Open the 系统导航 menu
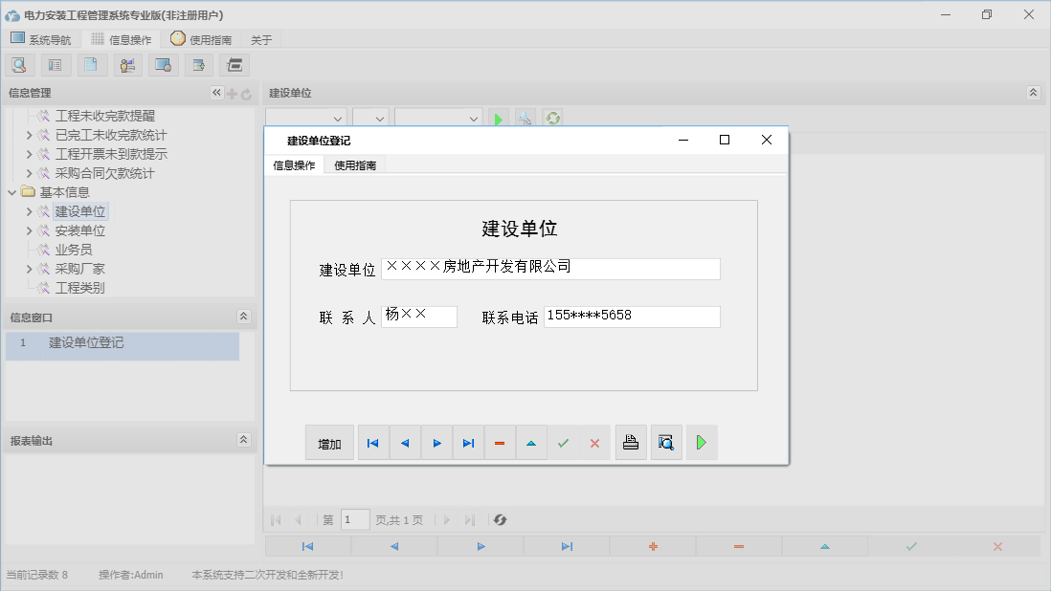The height and width of the screenshot is (591, 1051). tap(42, 39)
